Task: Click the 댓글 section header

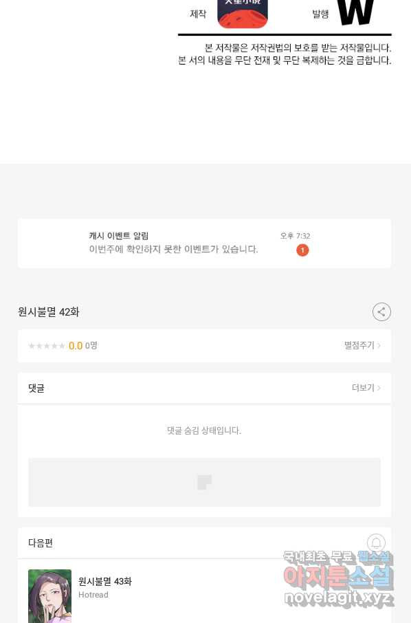Action: click(36, 388)
